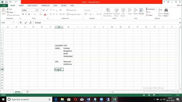182x102 pixels.
Task: Open Conditional Formatting menu
Action: (108, 12)
